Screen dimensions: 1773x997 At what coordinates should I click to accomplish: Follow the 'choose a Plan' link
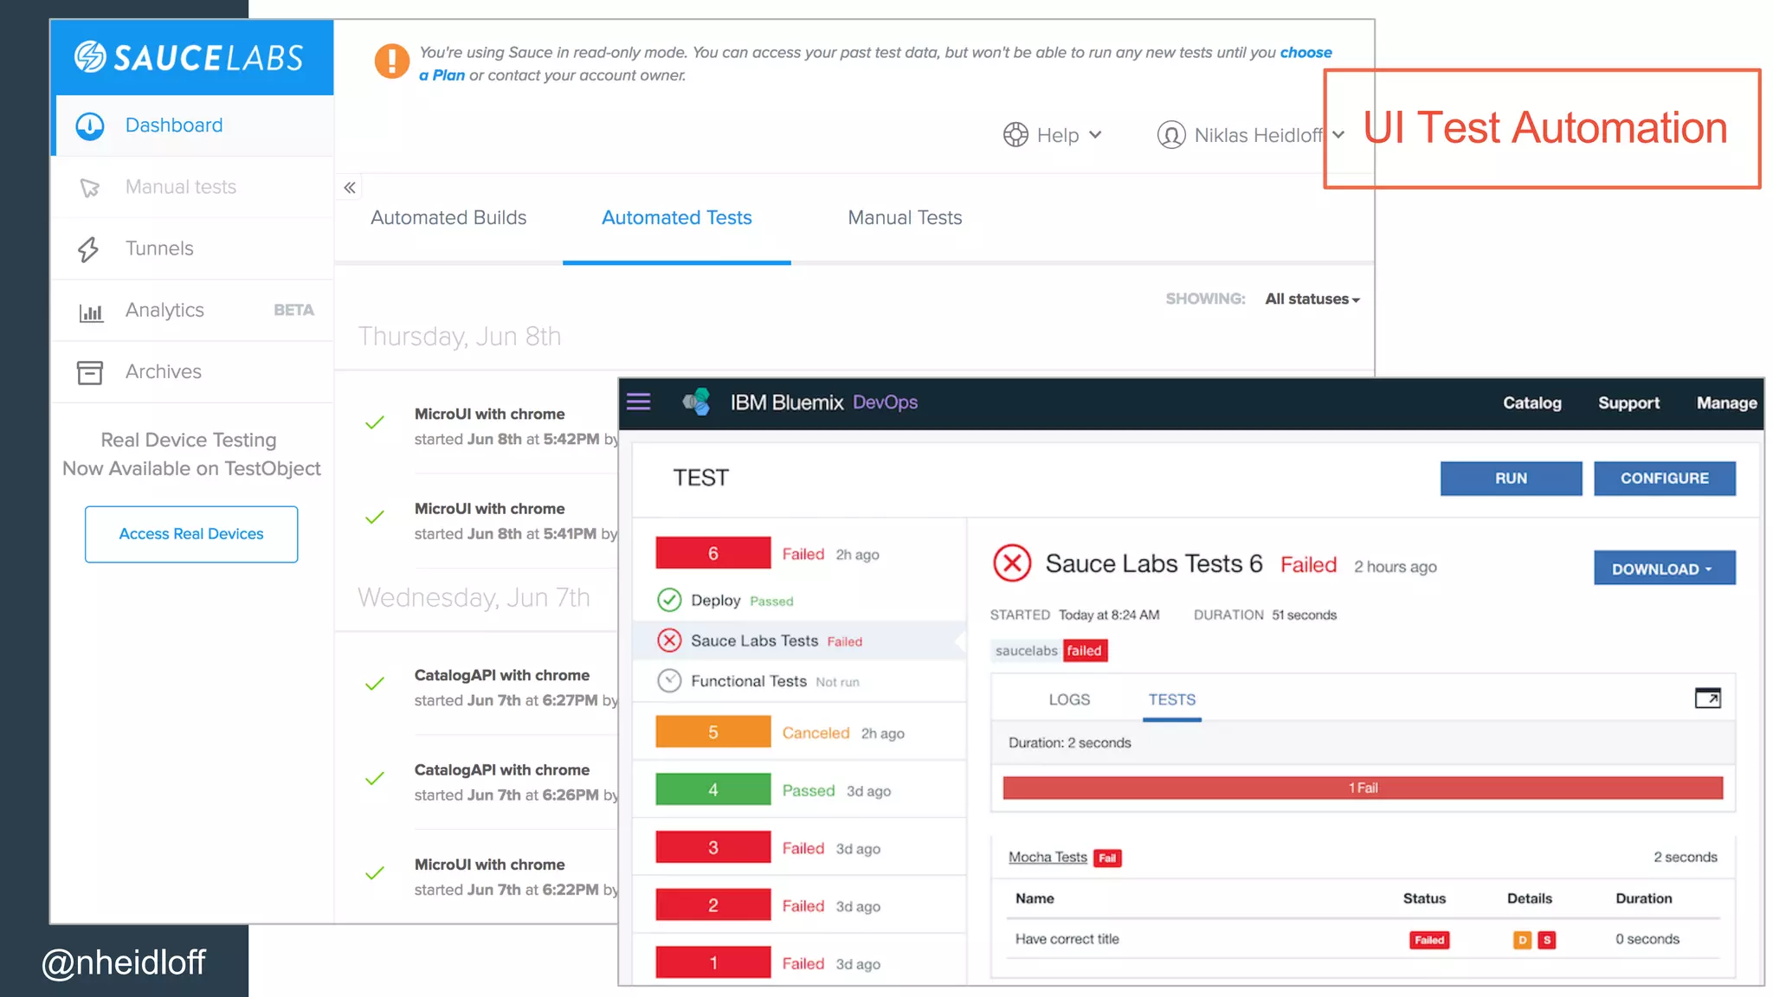click(442, 75)
